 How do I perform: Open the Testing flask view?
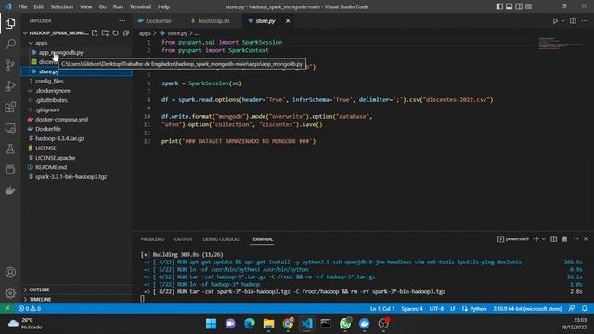pos(10,148)
